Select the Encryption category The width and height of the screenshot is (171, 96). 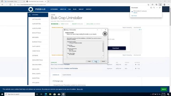point(36,78)
